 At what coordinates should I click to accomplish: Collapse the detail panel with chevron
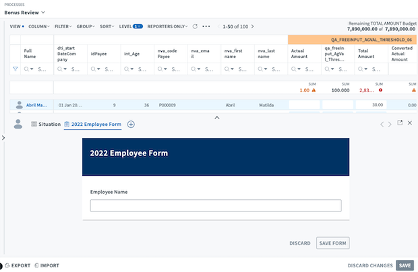pyautogui.click(x=216, y=117)
